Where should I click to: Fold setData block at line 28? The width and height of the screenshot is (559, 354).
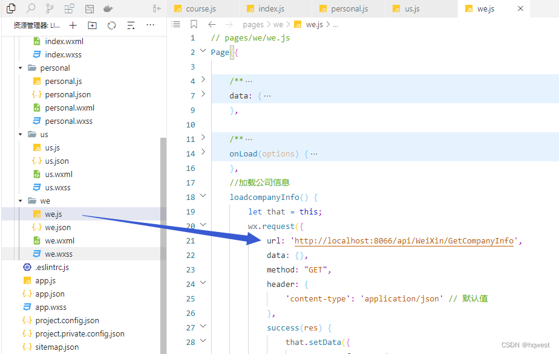(x=203, y=341)
